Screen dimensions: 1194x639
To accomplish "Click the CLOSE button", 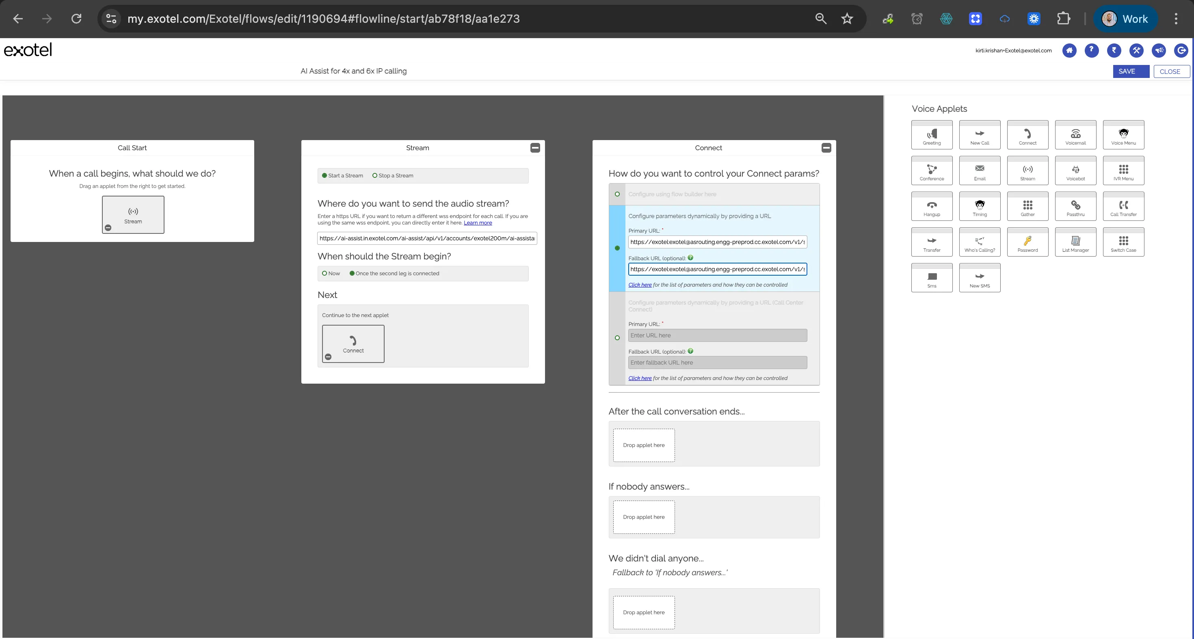I will pos(1171,71).
